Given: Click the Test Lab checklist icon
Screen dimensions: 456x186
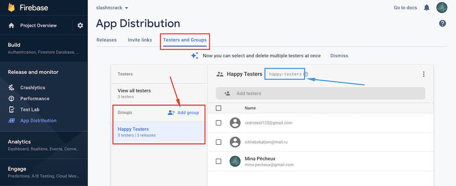Looking at the screenshot, I should (x=11, y=110).
